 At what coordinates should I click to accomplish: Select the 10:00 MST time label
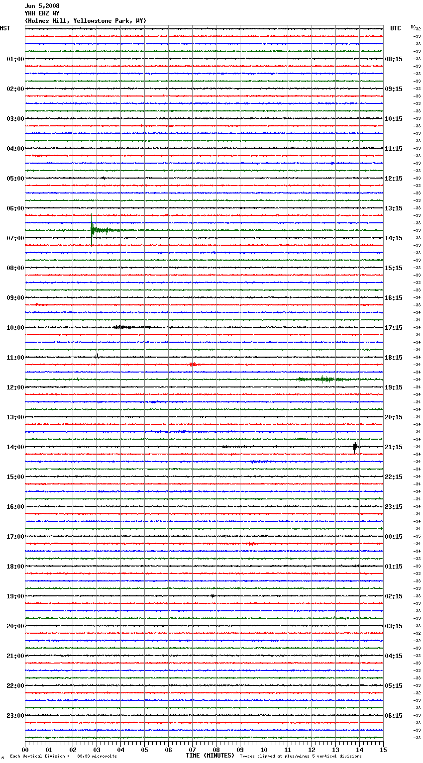point(15,328)
